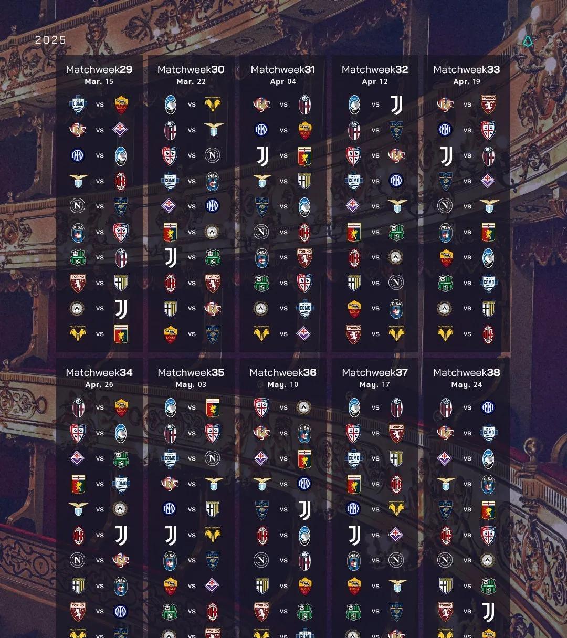Click the Genoa crest in Matchweek 31
567x638 pixels.
[304, 155]
